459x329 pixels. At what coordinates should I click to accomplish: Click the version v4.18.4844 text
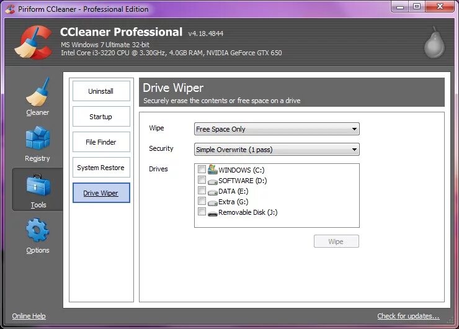[206, 34]
